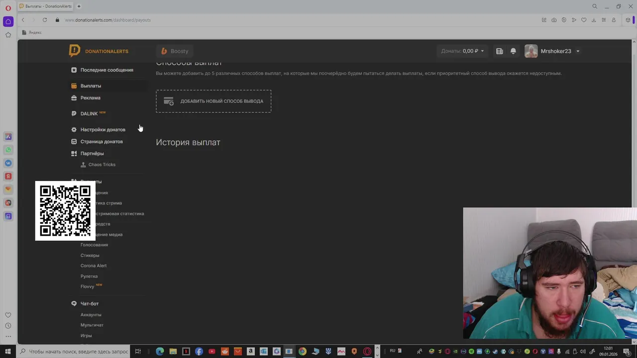Open browser downloads icon
This screenshot has width=637, height=358.
click(594, 20)
